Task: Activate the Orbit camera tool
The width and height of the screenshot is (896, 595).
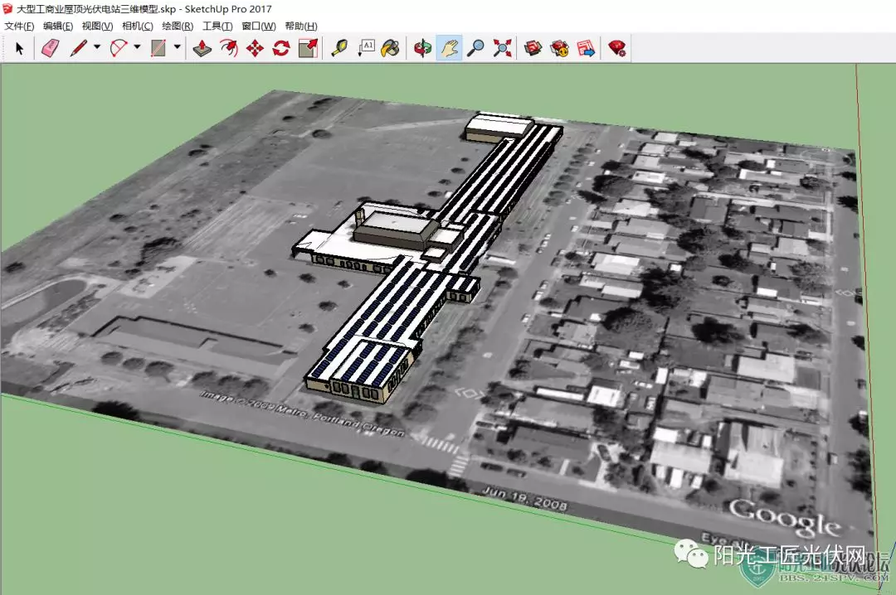Action: 422,48
